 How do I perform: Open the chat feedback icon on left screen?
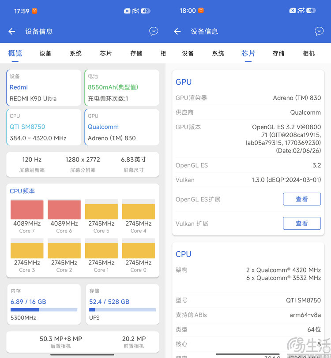click(x=154, y=31)
